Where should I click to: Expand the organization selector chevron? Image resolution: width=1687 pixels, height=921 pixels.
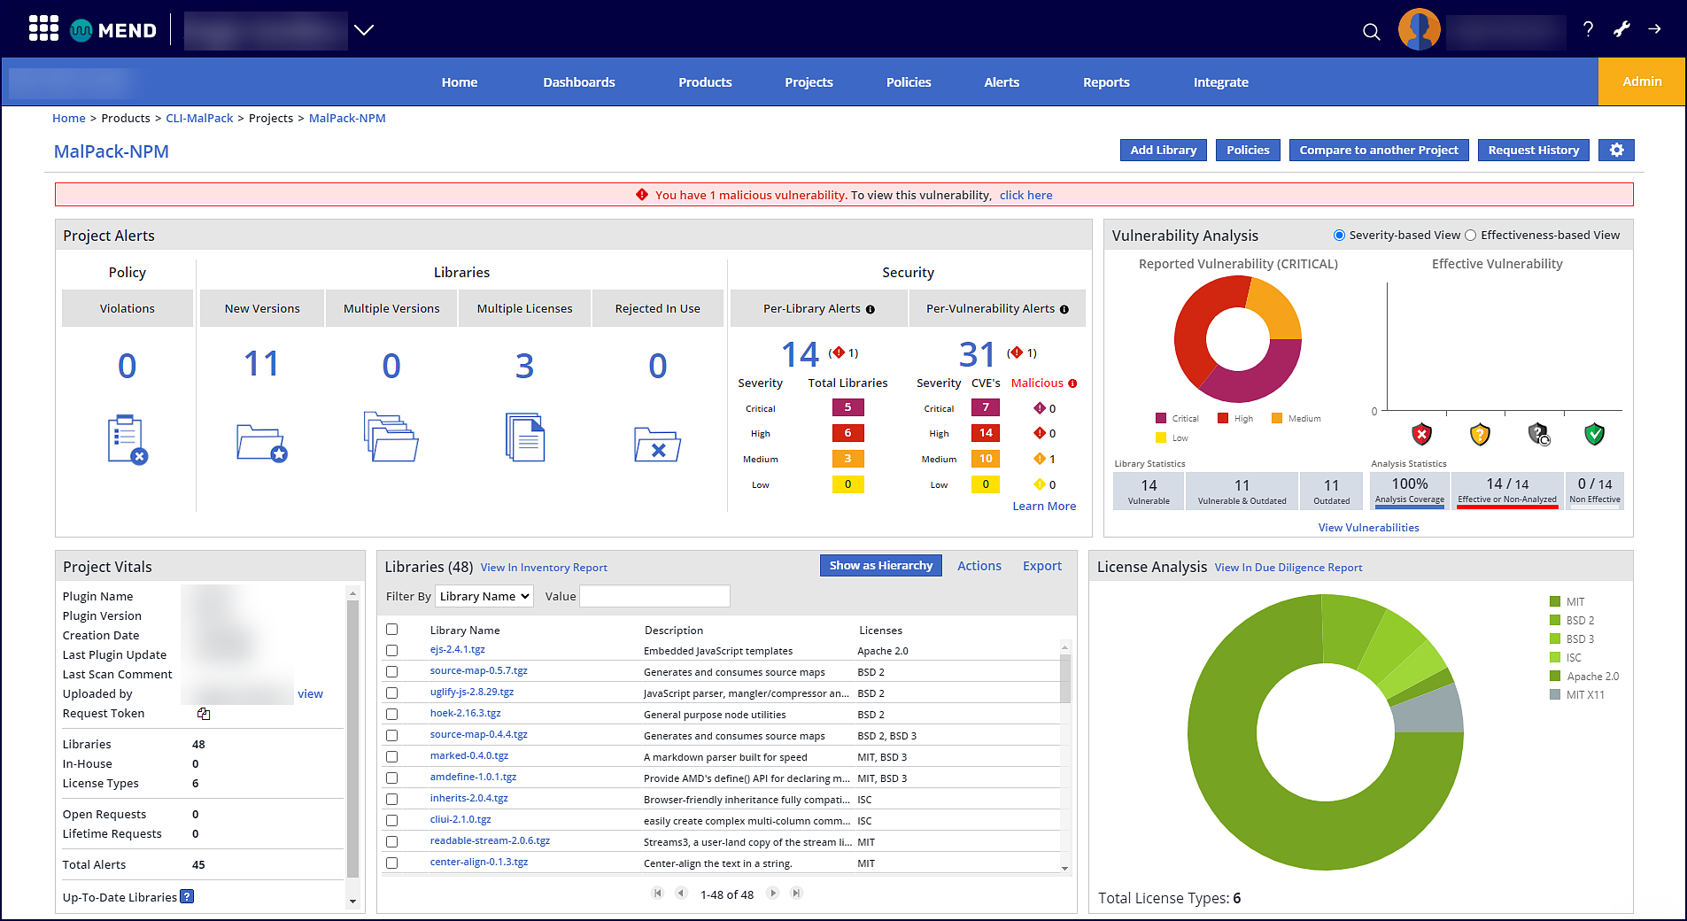tap(364, 30)
